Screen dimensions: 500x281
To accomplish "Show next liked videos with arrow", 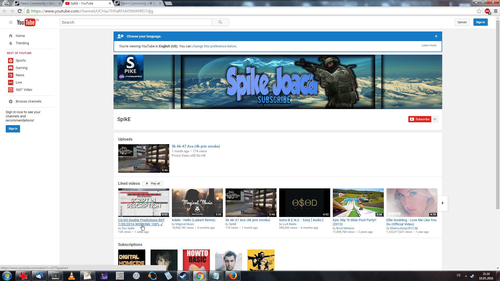I will point(442,203).
